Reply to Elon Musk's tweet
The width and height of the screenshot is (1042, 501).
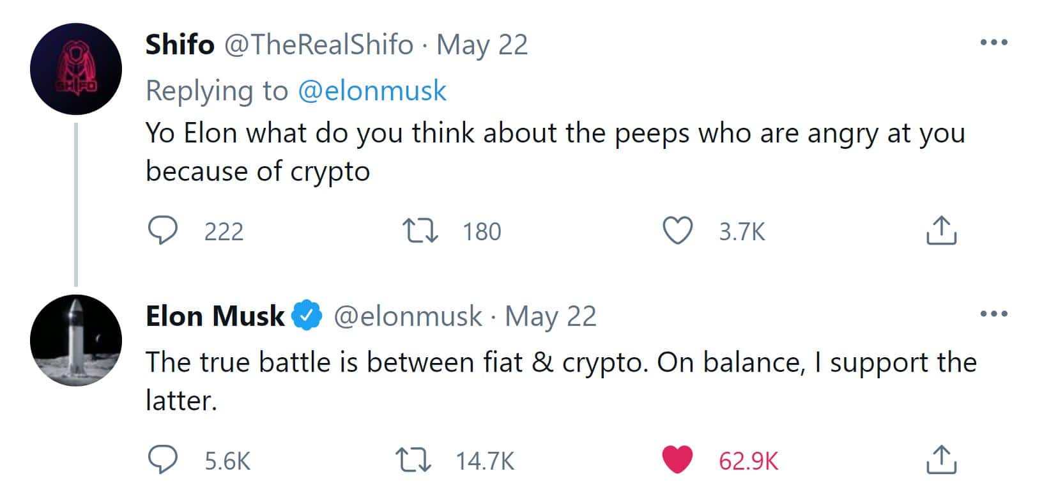click(163, 460)
